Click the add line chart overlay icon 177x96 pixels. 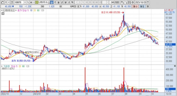point(126,2)
